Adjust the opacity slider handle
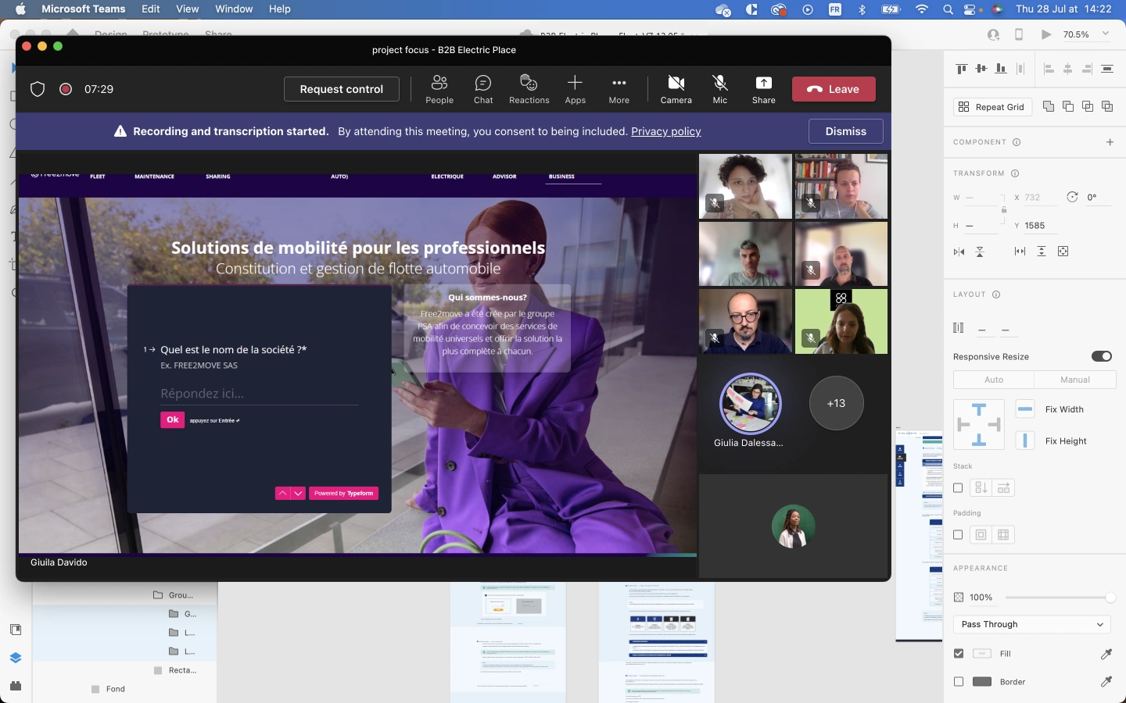1126x703 pixels. (1110, 598)
